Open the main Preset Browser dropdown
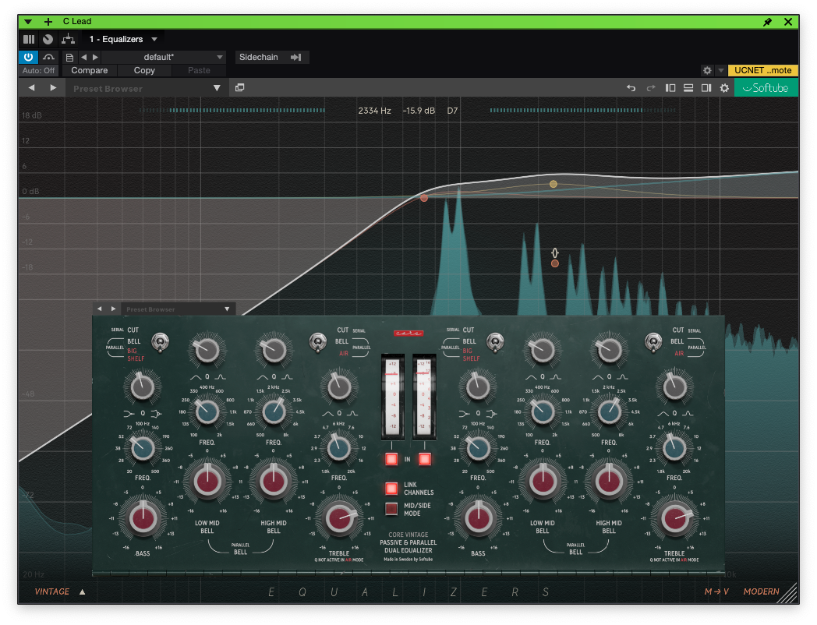 (x=217, y=88)
